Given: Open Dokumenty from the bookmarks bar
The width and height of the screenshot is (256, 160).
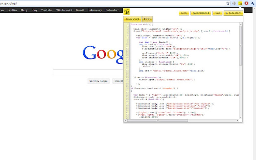Looking at the screenshot, I should (x=94, y=10).
